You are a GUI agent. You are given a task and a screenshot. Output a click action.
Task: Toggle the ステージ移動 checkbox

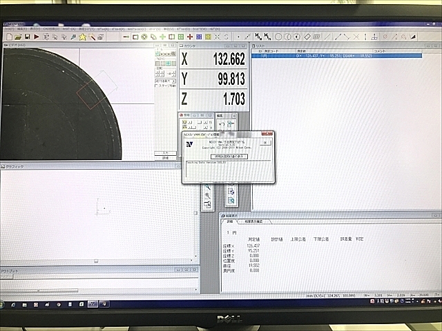pos(157,86)
